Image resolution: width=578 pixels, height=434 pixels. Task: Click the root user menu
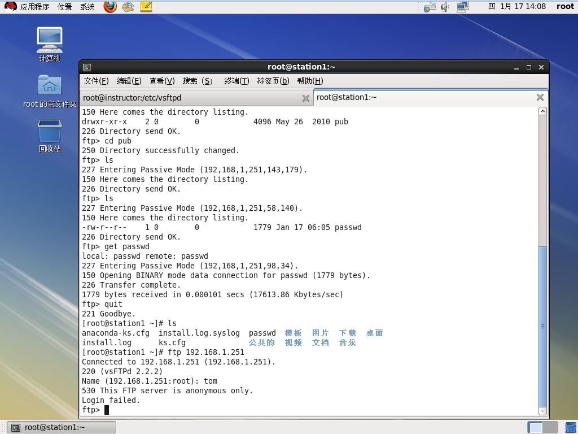tap(565, 6)
